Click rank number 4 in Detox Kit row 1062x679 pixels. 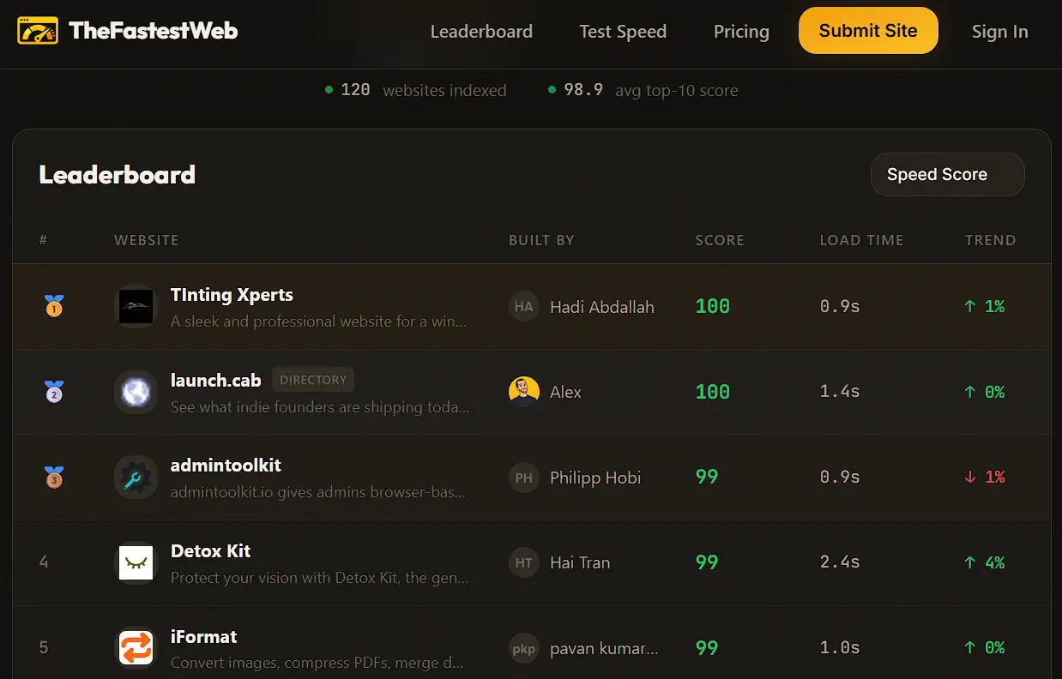tap(44, 562)
